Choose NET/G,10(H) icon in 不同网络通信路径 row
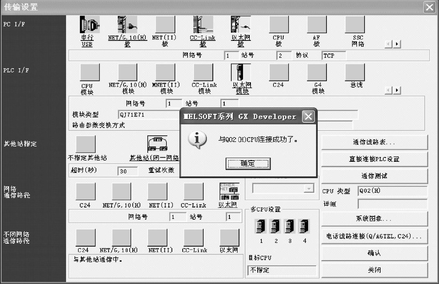 pos(122,237)
